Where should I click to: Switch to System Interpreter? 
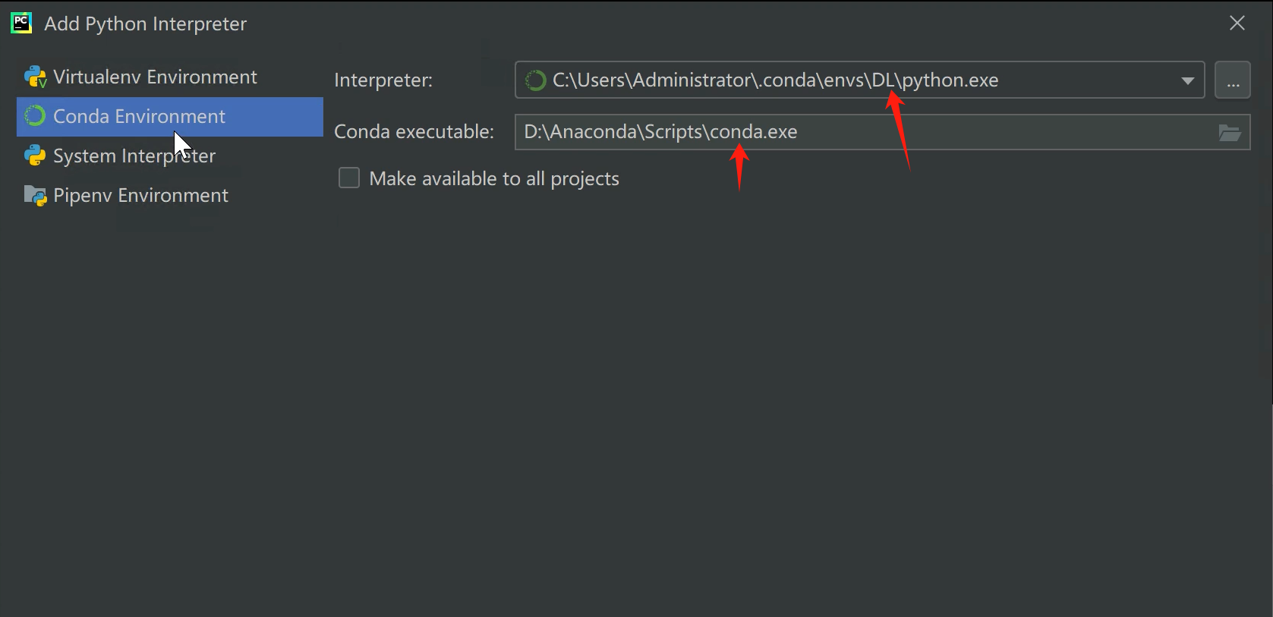(x=134, y=156)
